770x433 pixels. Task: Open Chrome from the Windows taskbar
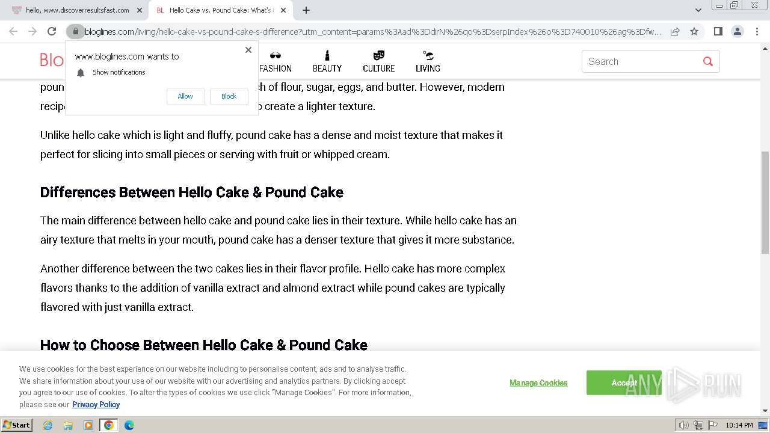(x=109, y=425)
